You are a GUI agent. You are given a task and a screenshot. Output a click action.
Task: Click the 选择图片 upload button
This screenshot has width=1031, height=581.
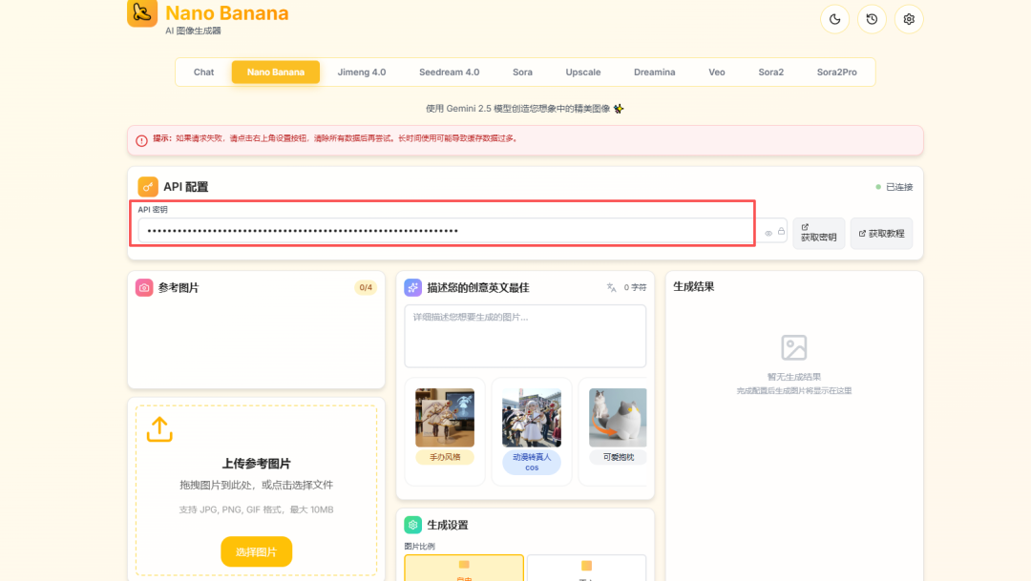255,551
